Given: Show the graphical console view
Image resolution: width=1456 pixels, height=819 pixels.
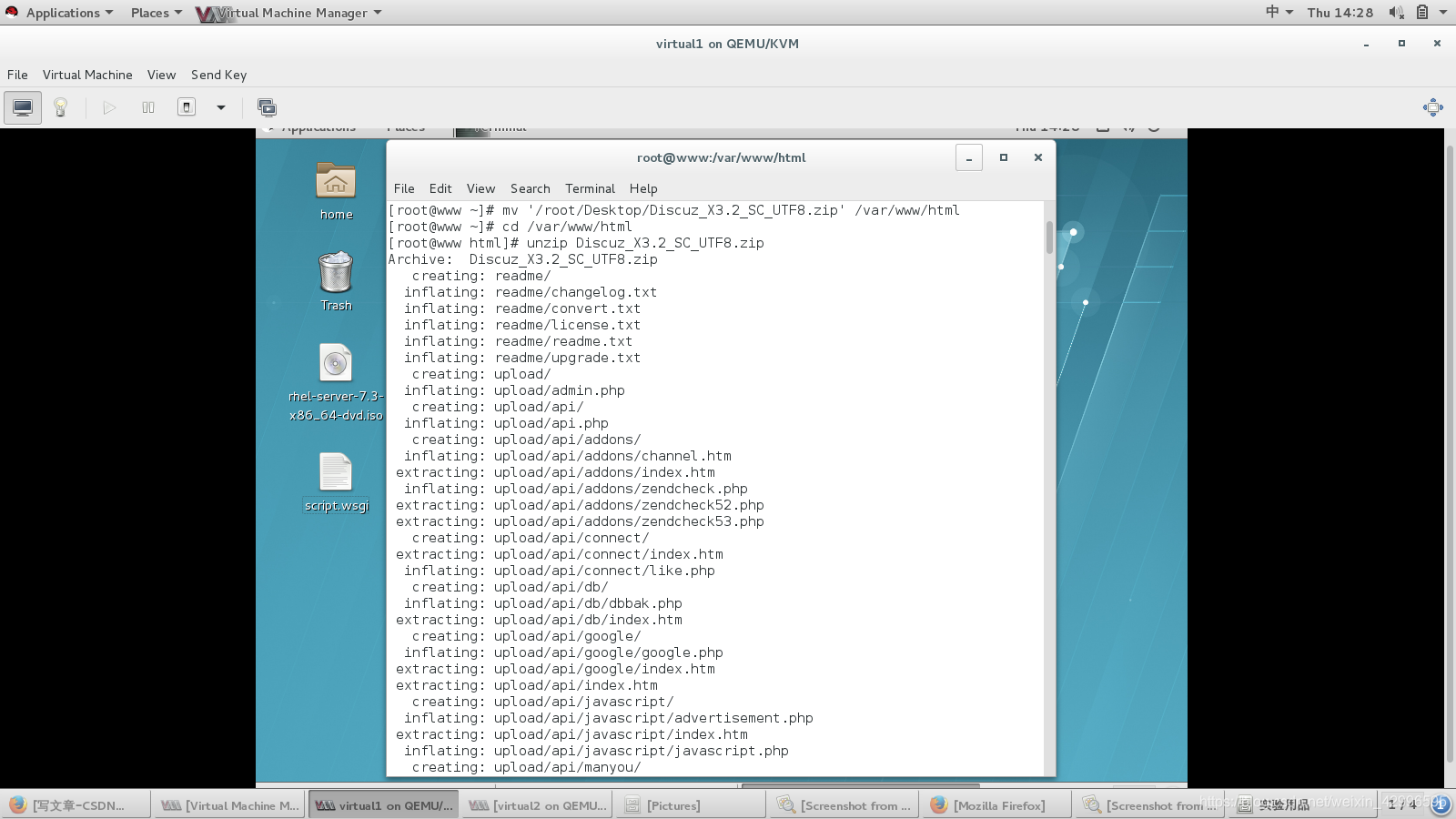Looking at the screenshot, I should [x=23, y=107].
